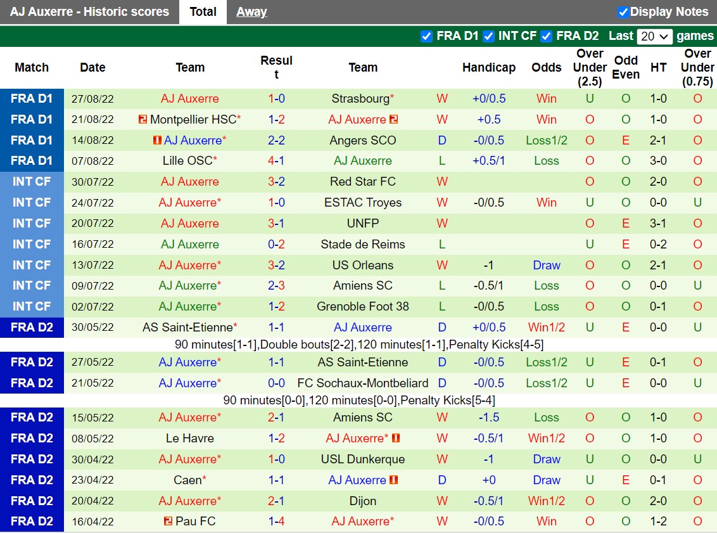Toggle the FRA D1 league filter checkbox

(426, 36)
